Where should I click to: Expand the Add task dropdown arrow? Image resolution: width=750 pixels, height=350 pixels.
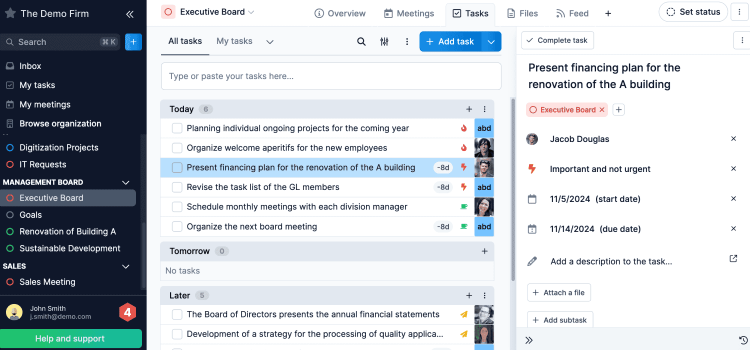click(x=491, y=41)
